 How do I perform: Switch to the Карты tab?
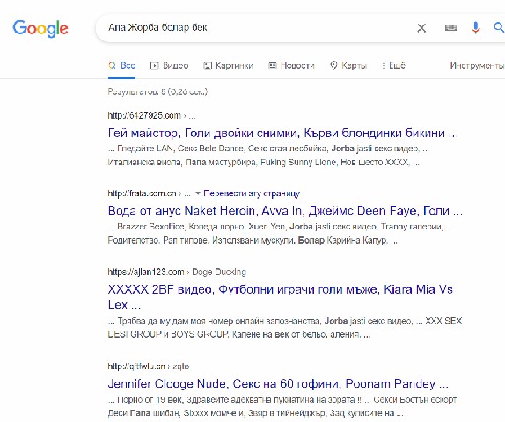click(x=348, y=66)
